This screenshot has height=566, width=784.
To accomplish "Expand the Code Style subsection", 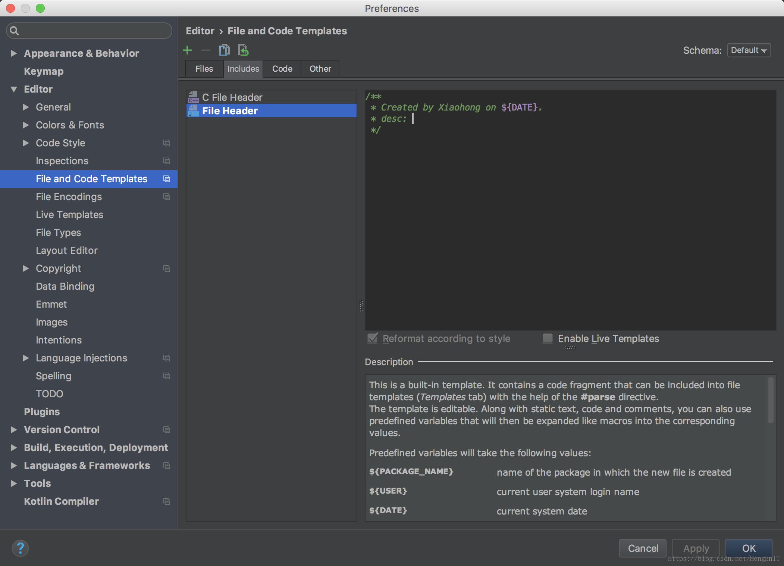I will coord(26,143).
